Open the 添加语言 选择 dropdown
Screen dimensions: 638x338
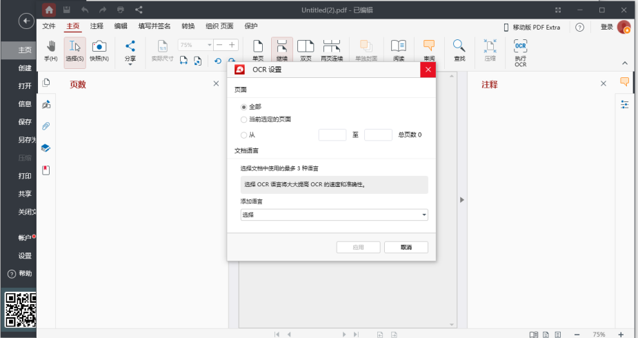pos(334,215)
